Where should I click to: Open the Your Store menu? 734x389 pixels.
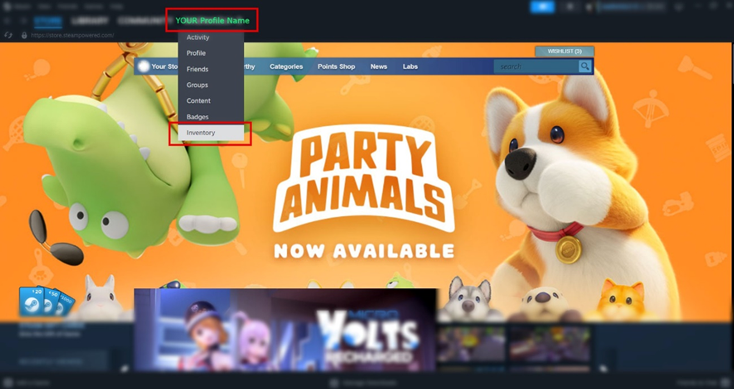click(165, 66)
